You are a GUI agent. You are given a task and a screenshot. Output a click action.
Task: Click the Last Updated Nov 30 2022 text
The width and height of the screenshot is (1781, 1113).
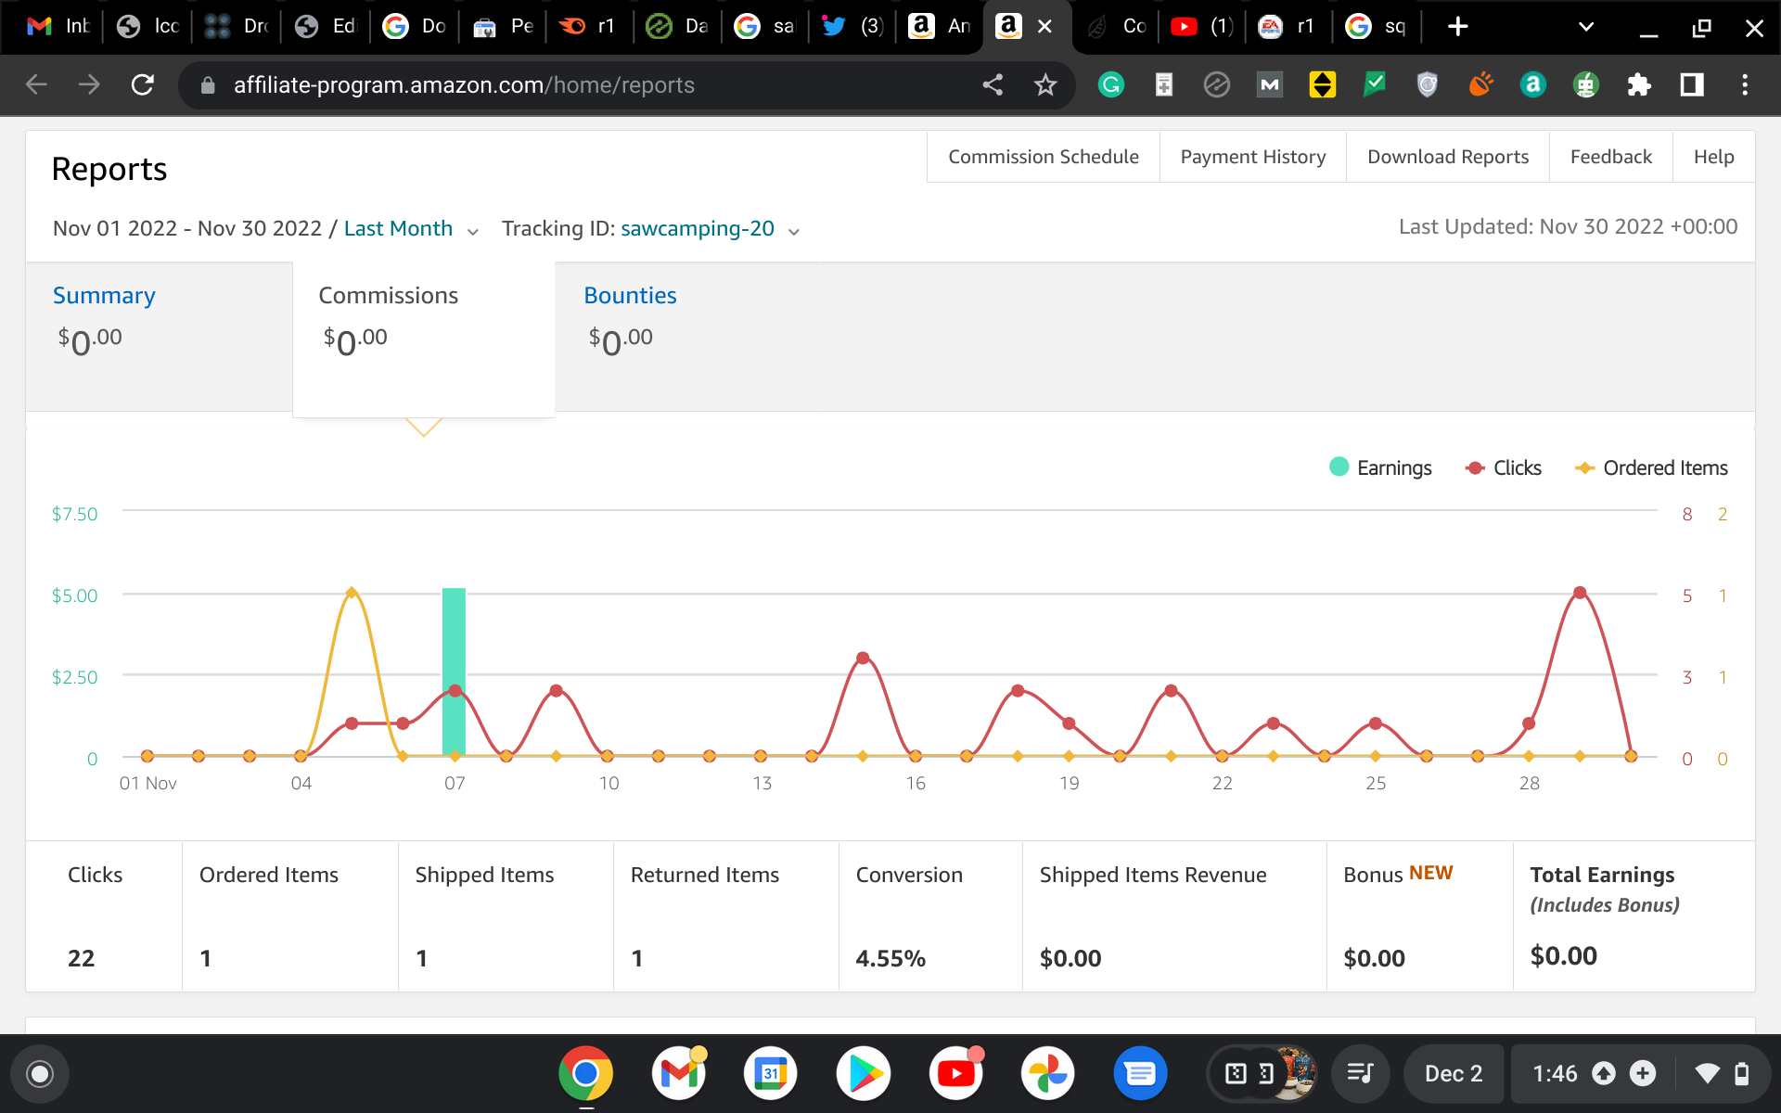coord(1568,226)
